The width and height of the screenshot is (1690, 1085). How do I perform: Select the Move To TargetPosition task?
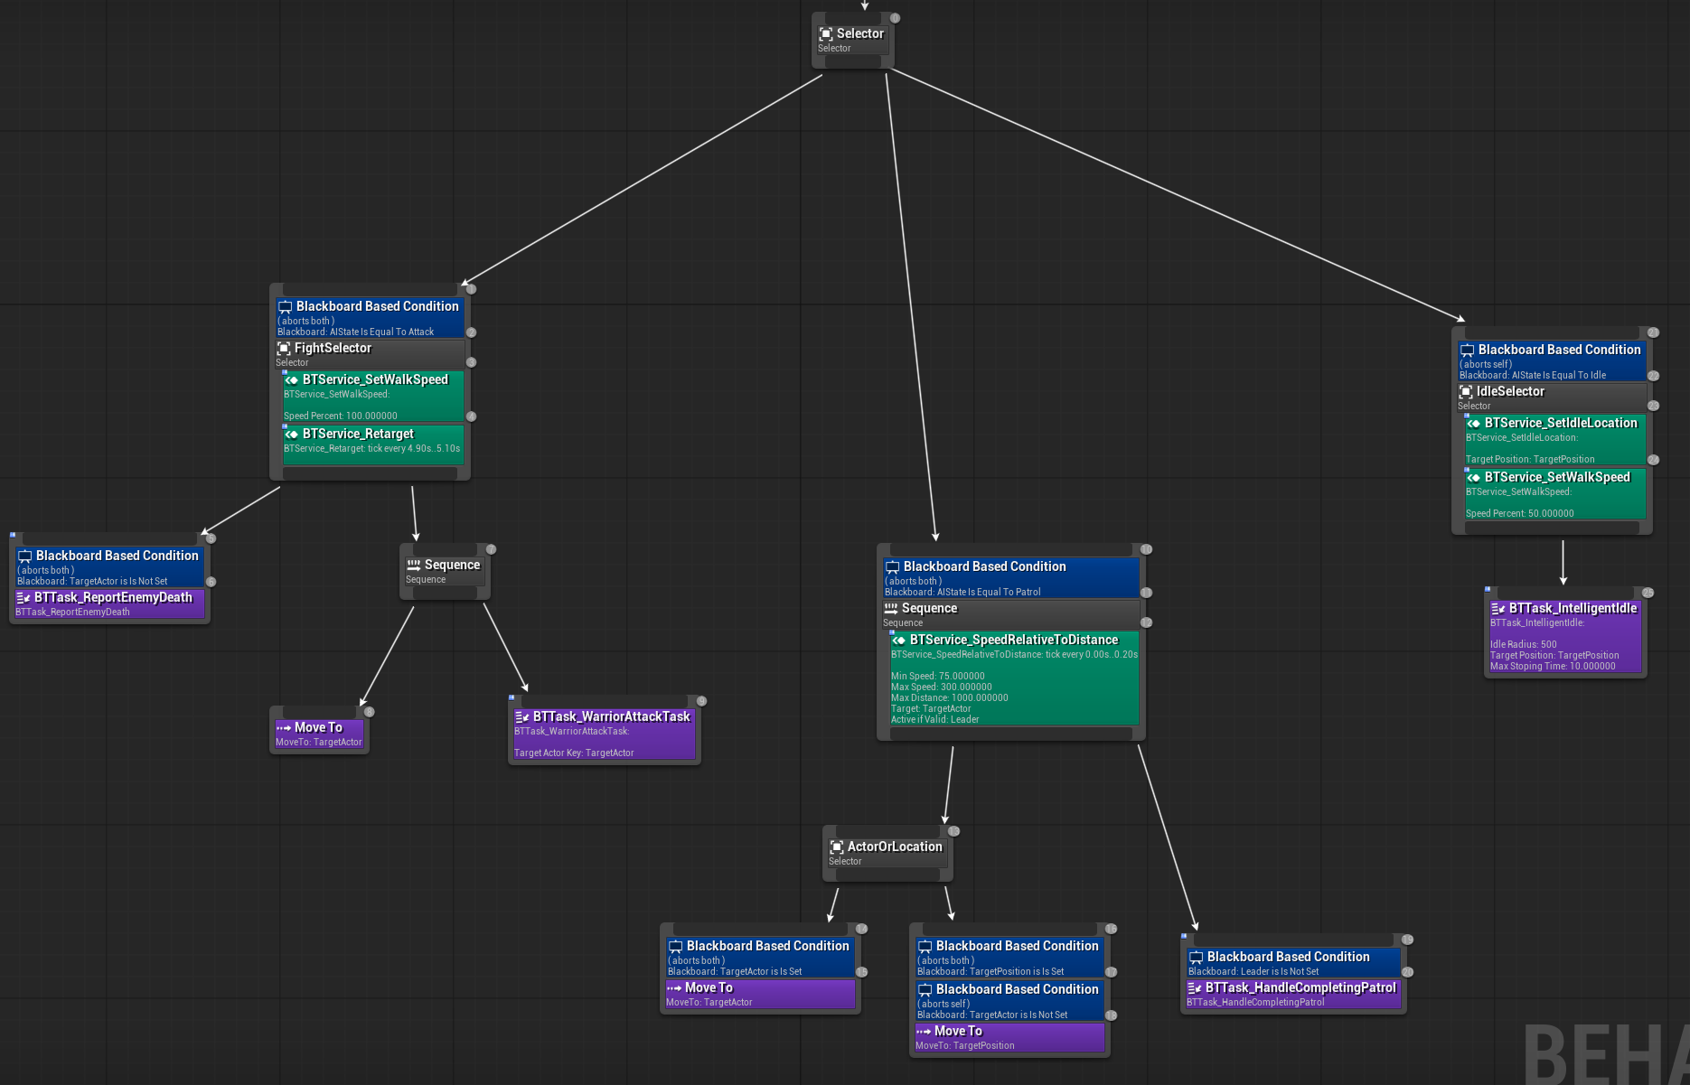(x=1009, y=1037)
